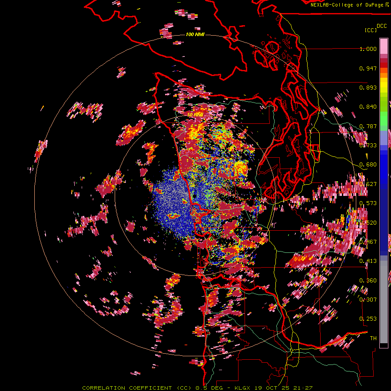Pick the light pink color bar segment
Image resolution: width=391 pixels, height=391 pixels.
(x=384, y=46)
